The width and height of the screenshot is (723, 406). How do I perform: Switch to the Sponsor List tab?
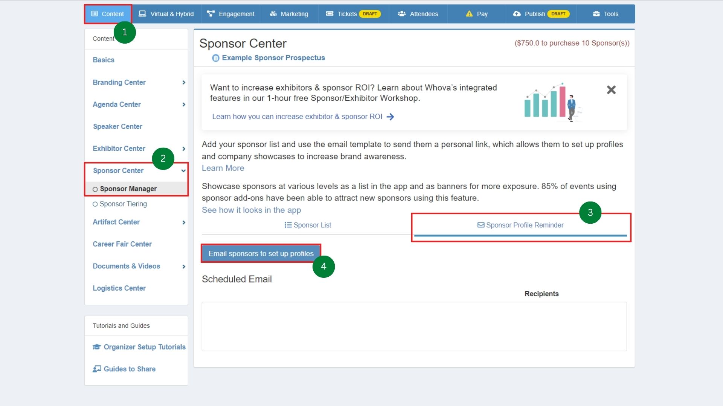pos(308,225)
